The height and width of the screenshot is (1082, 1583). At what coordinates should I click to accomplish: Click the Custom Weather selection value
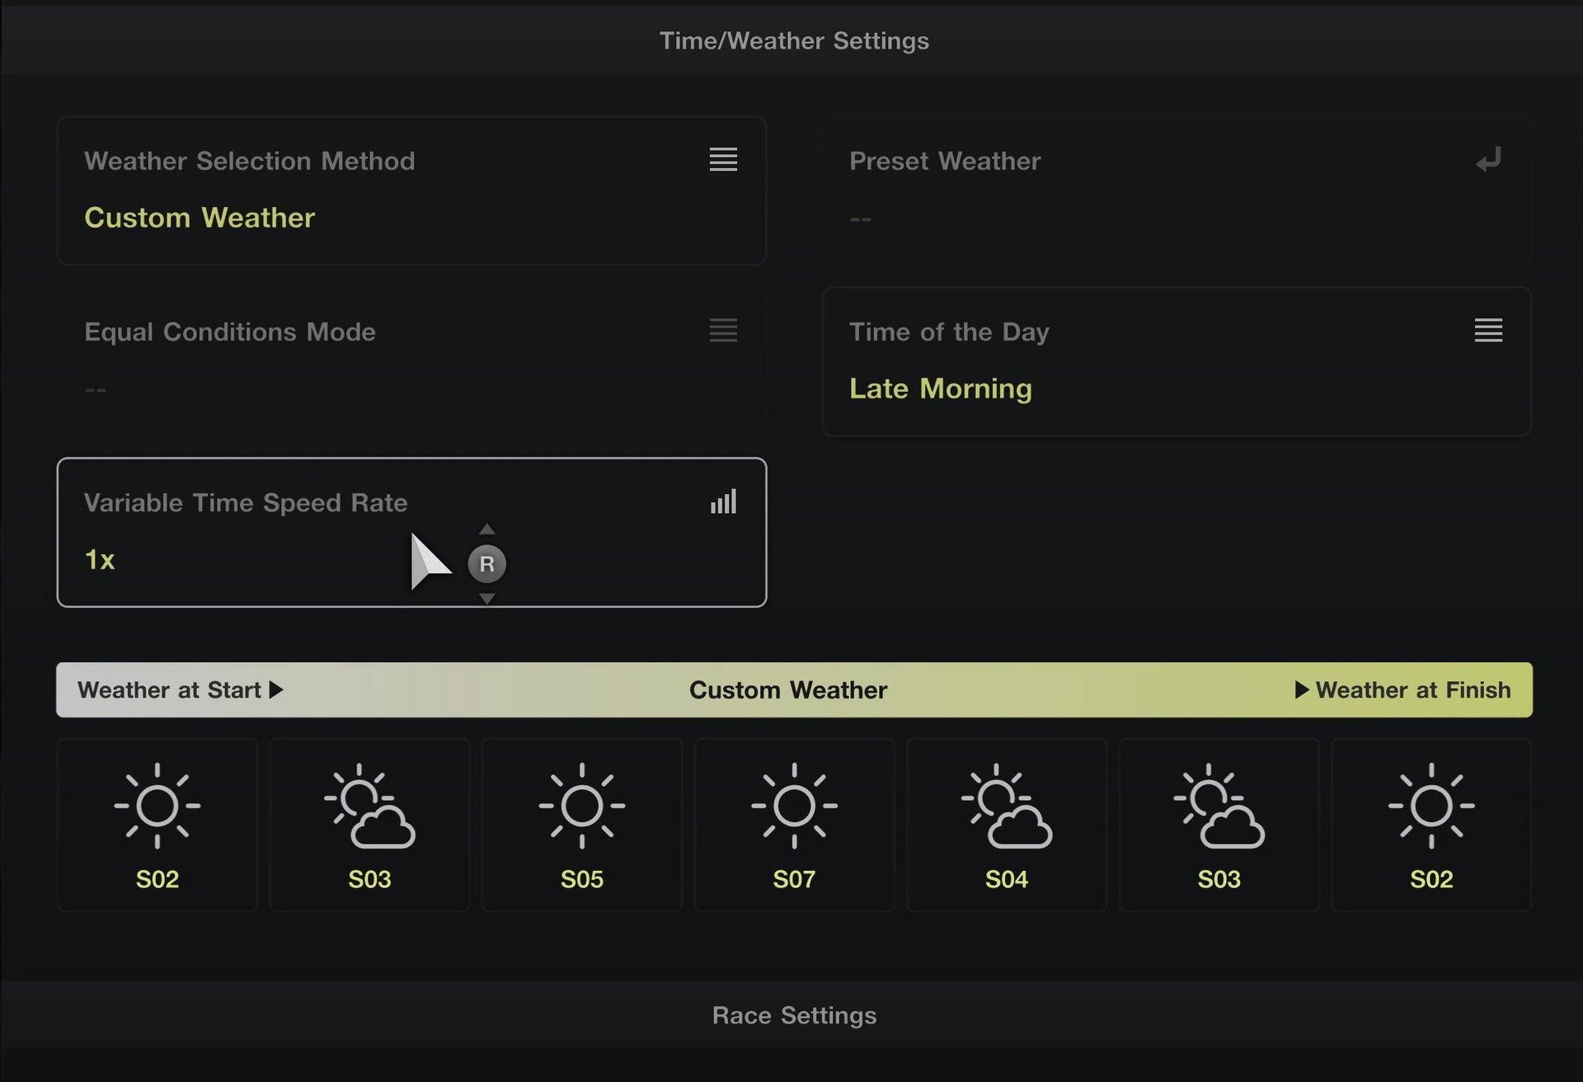[200, 218]
